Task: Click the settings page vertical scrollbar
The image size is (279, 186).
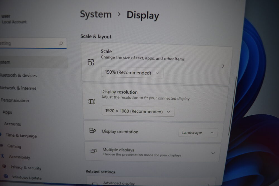Action: pyautogui.click(x=232, y=106)
